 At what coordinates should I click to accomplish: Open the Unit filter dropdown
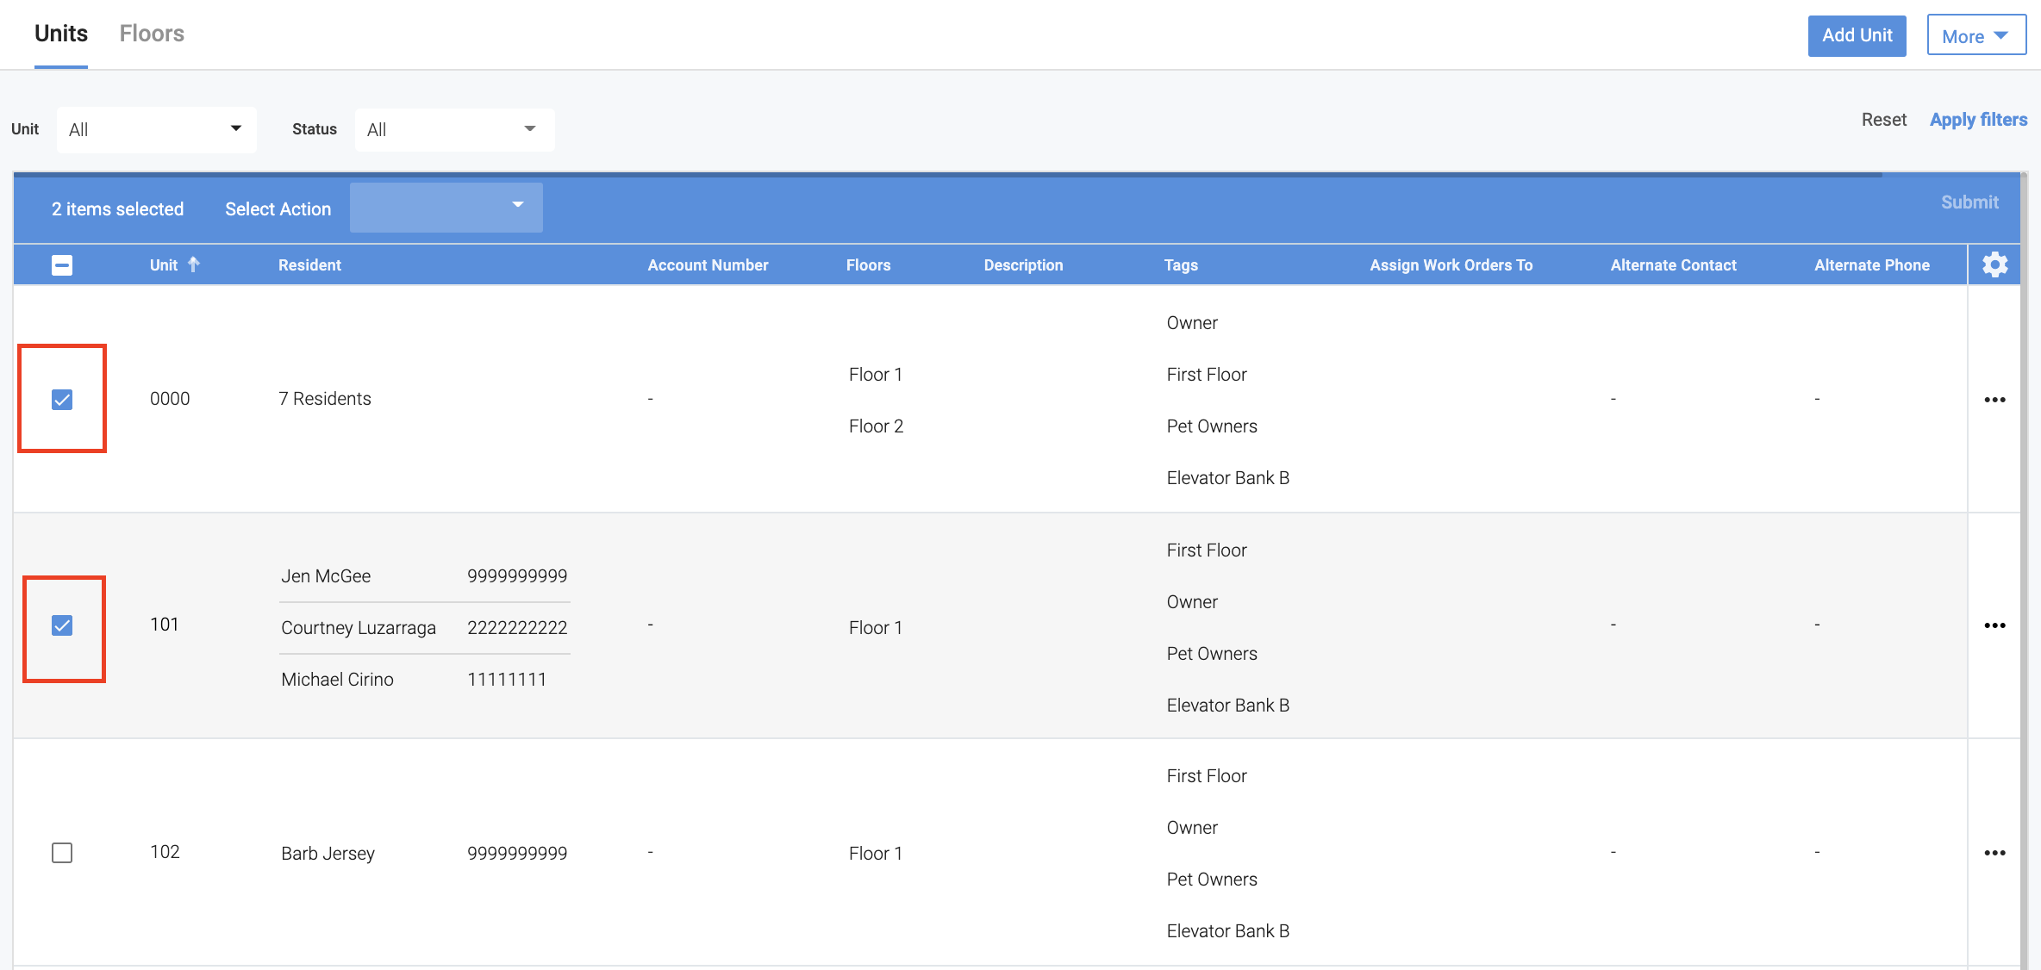(156, 129)
